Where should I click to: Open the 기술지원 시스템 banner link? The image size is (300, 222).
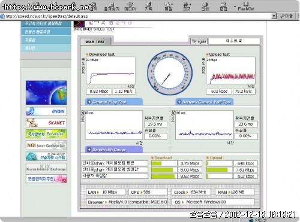click(x=46, y=156)
